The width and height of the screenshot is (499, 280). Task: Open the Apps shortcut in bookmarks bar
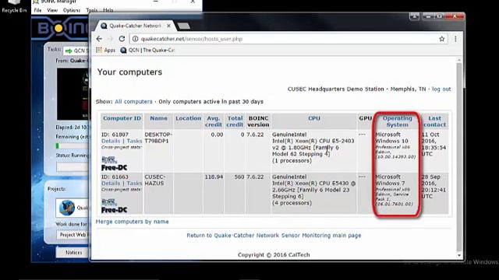point(106,50)
